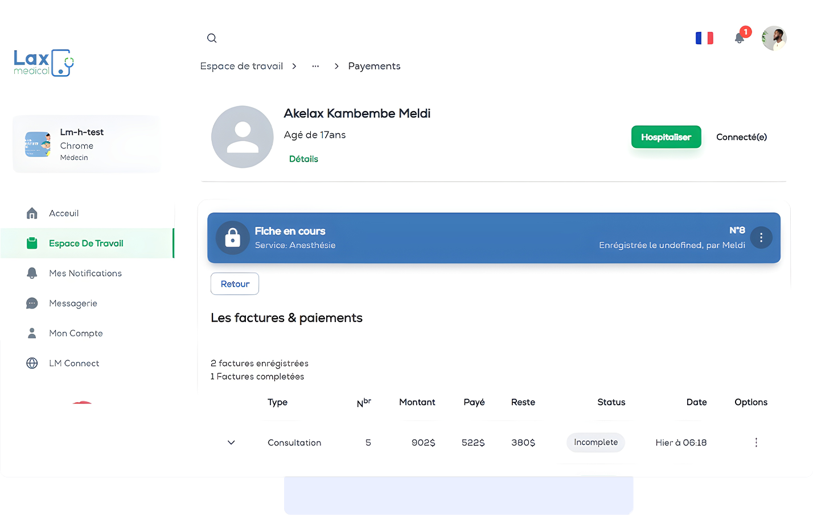Screen dimensions: 813x515
Task: Click the Mon Compte person icon
Action: pos(32,333)
